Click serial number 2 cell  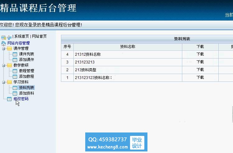pos(67,70)
